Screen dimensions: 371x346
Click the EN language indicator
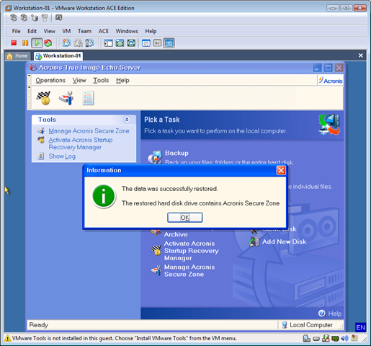361,327
